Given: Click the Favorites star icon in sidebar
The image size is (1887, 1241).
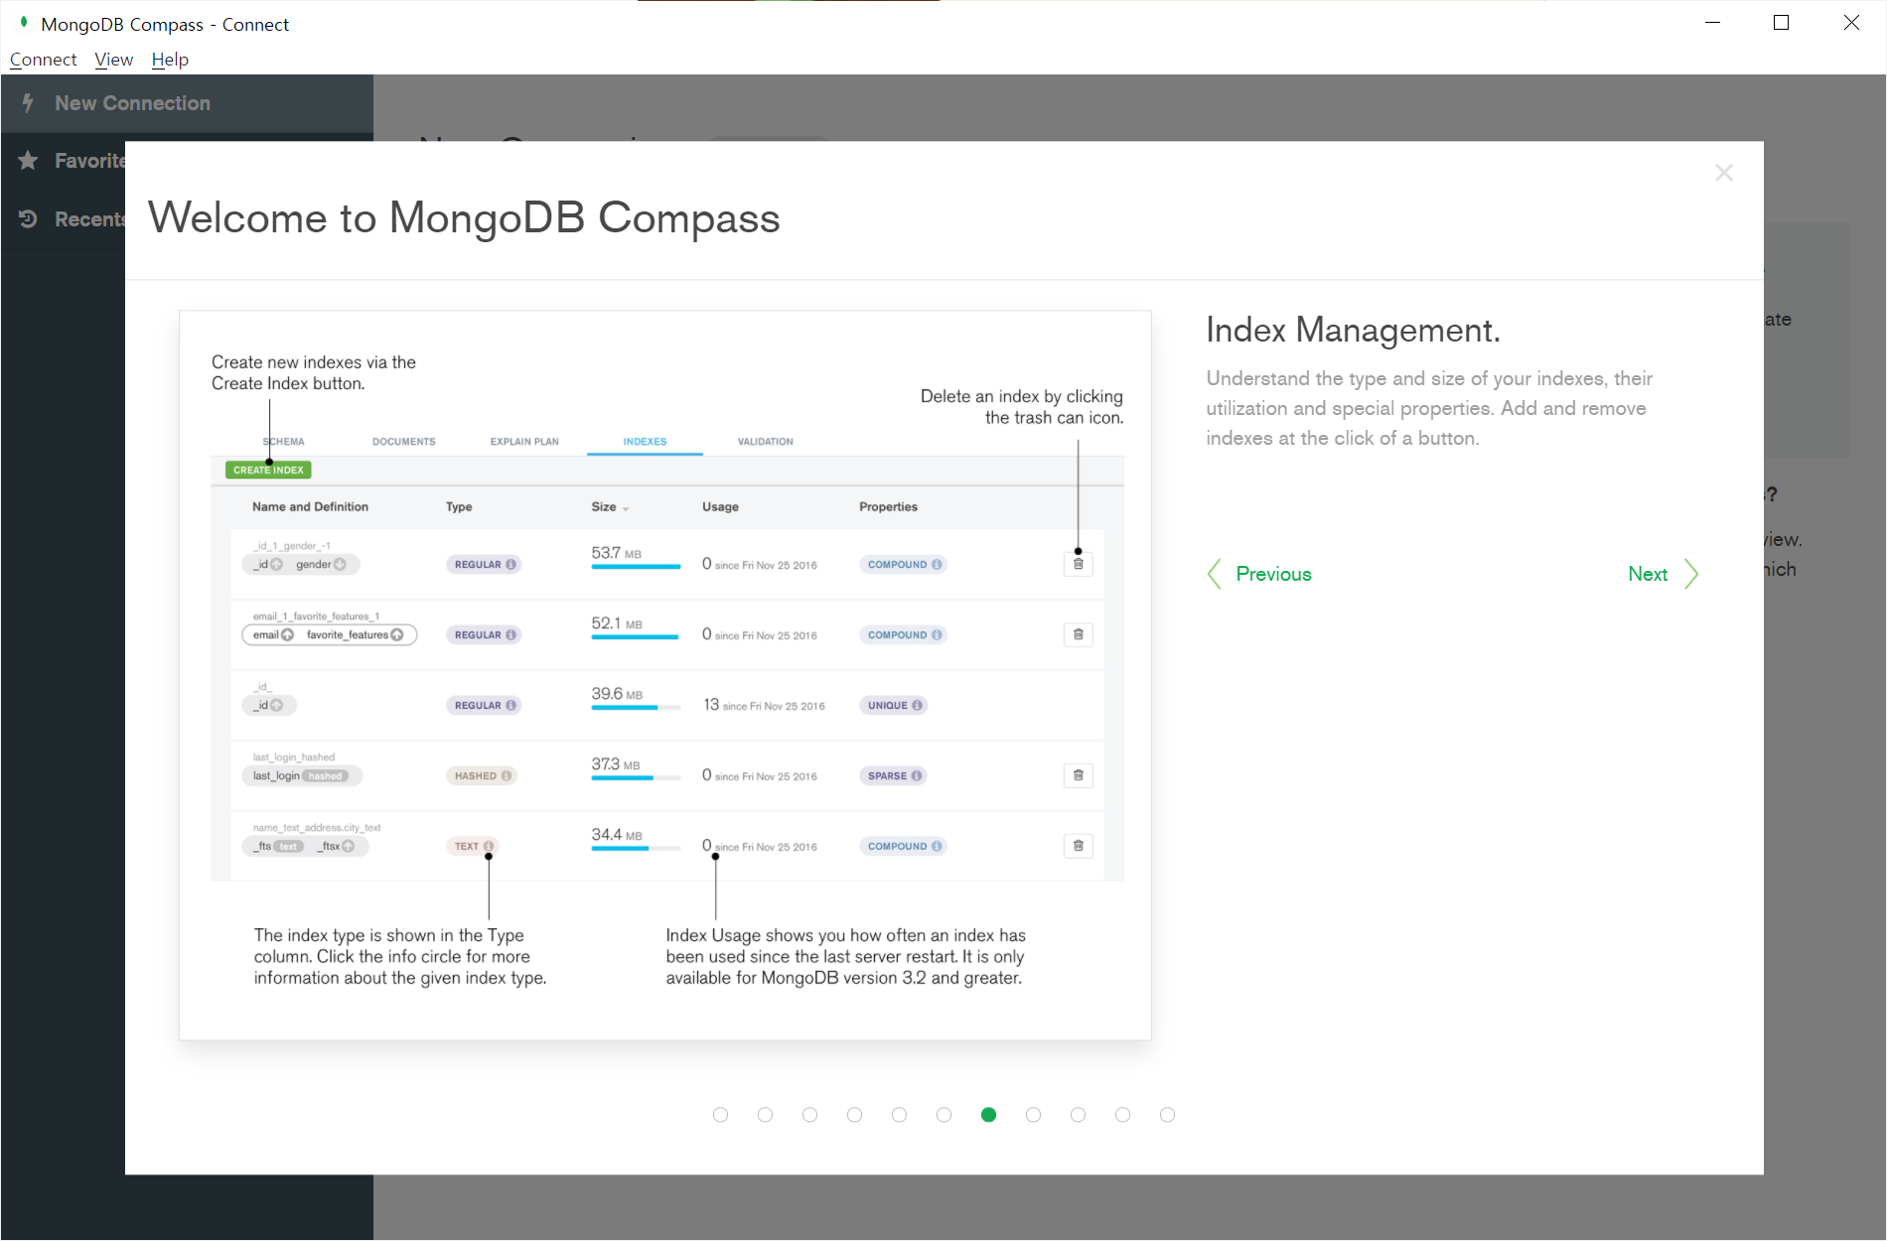Looking at the screenshot, I should pos(28,160).
